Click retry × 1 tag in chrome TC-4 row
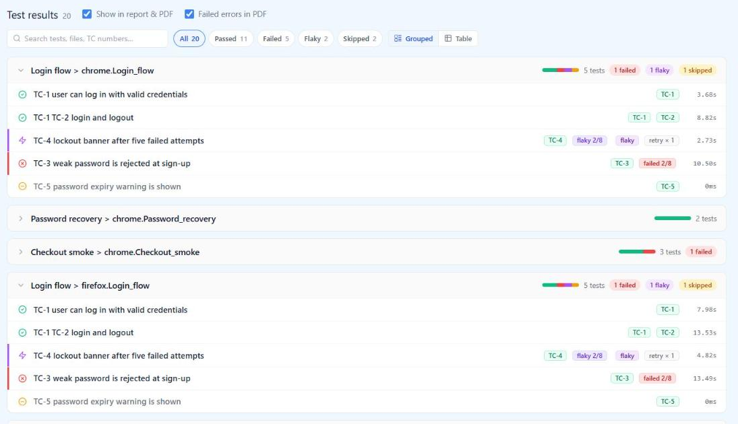 661,141
